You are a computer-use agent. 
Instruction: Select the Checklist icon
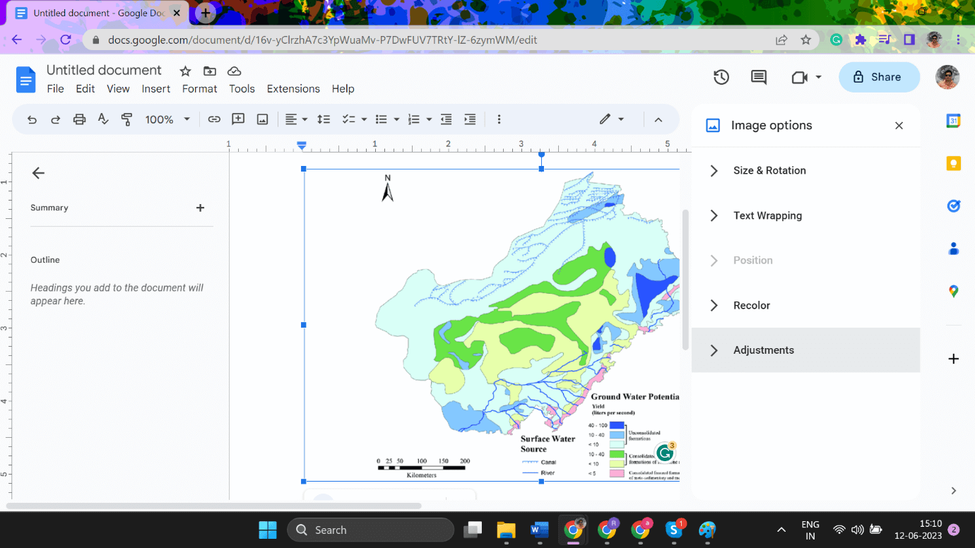[x=348, y=119]
